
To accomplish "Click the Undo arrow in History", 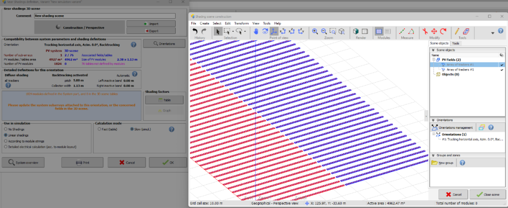I will [195, 31].
